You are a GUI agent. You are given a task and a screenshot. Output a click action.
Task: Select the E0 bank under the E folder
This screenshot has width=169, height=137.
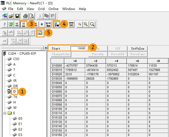click(x=20, y=118)
